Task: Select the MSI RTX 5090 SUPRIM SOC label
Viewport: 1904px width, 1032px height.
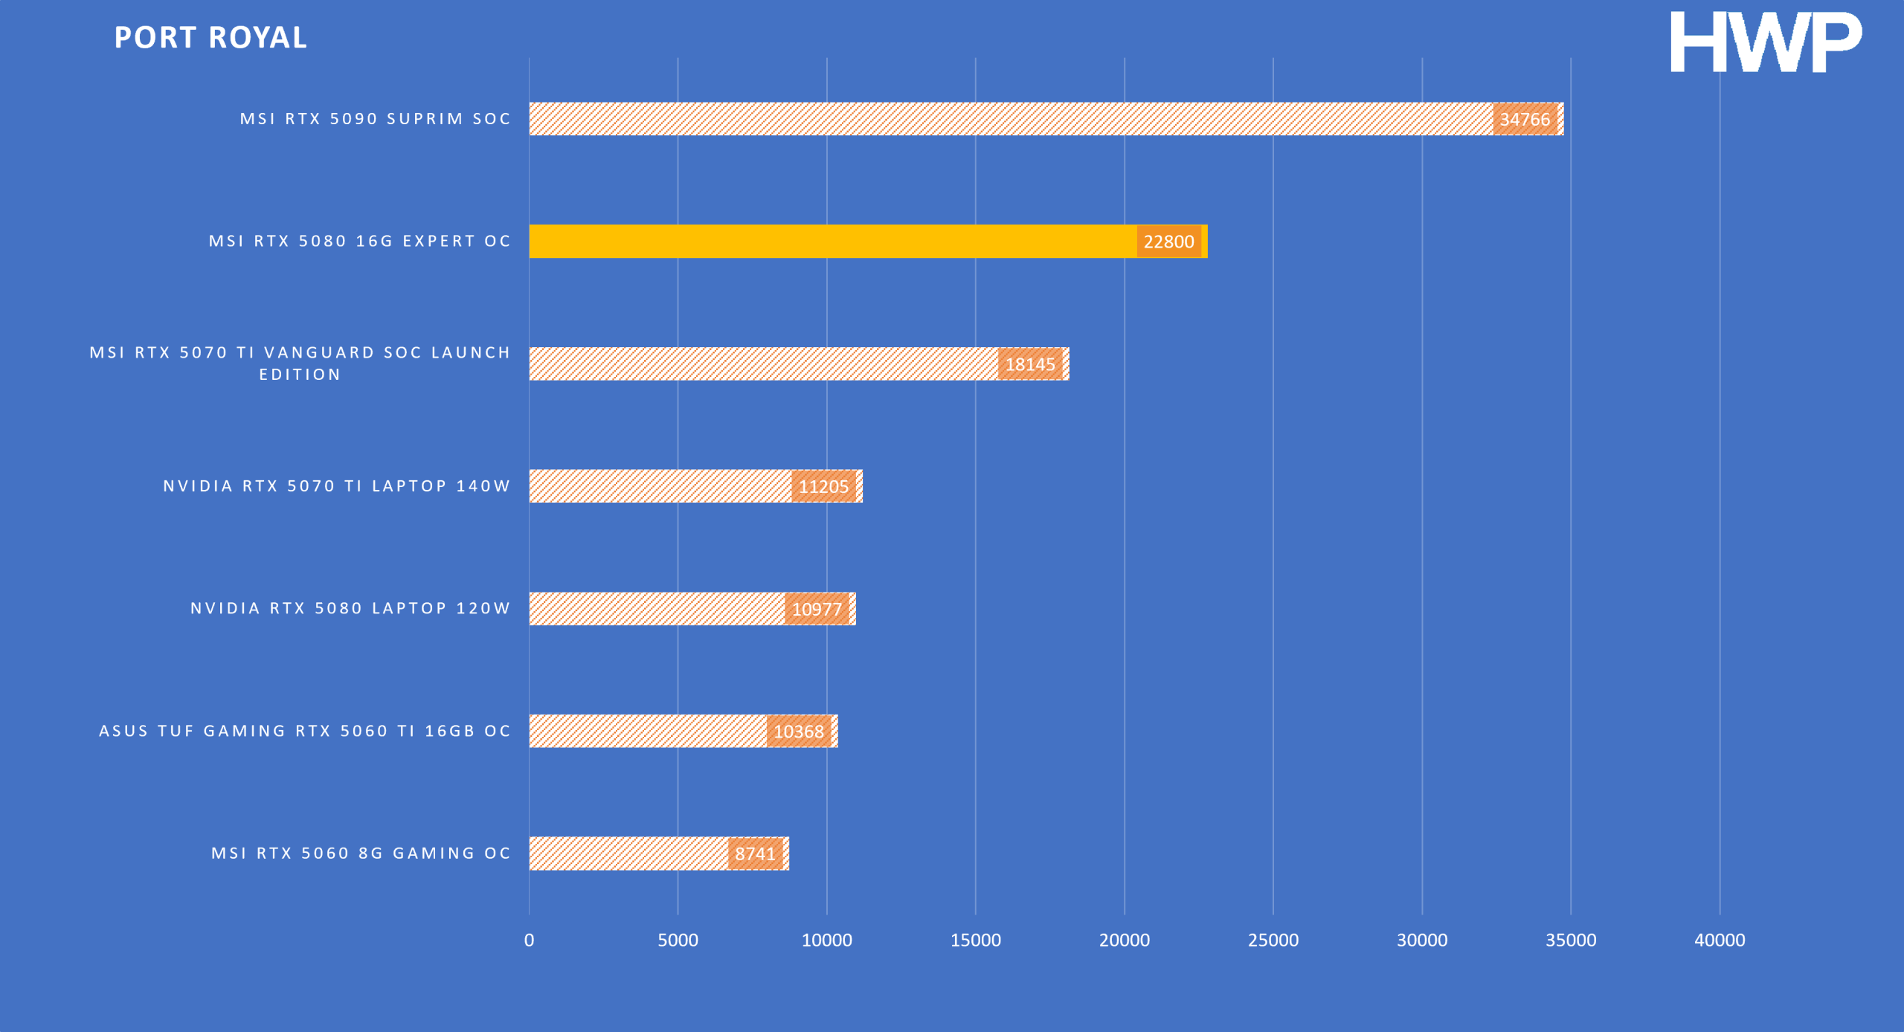Action: 376,119
